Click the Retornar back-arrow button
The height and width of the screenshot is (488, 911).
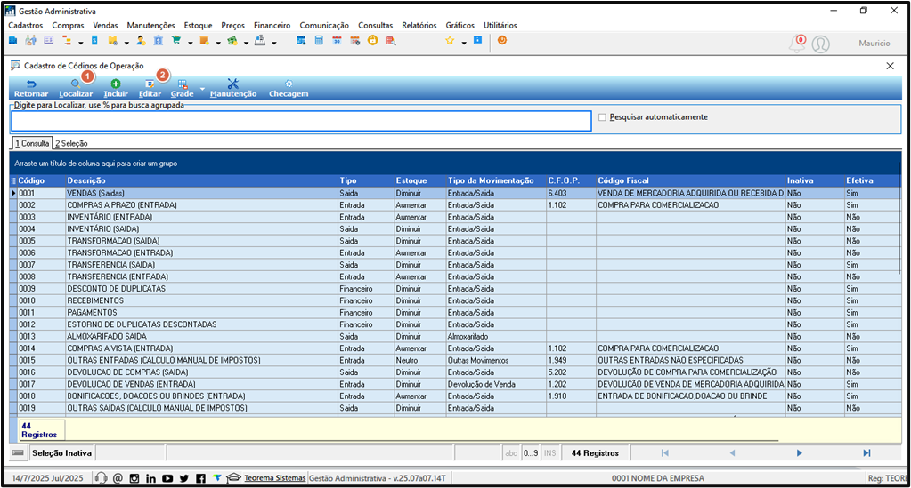pyautogui.click(x=31, y=88)
